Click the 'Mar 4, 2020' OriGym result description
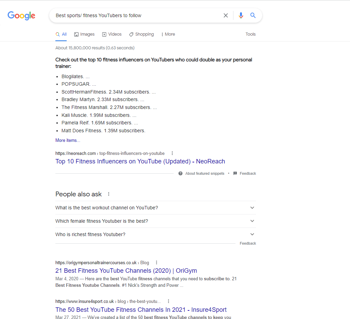350x319 pixels. [146, 282]
